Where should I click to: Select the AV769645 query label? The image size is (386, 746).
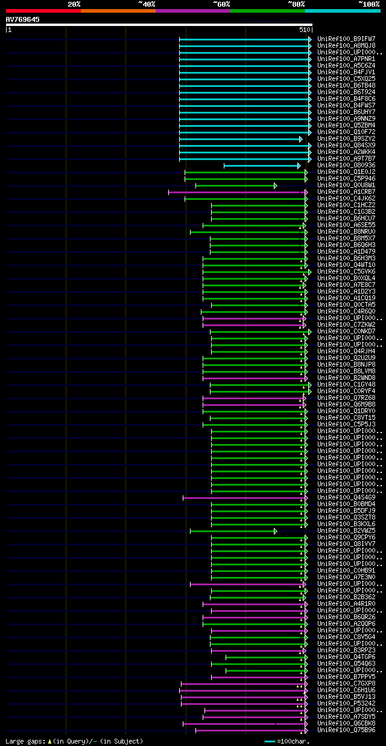pyautogui.click(x=23, y=19)
